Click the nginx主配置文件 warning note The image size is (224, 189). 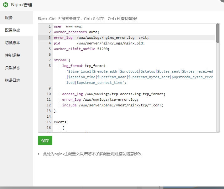pos(92,154)
